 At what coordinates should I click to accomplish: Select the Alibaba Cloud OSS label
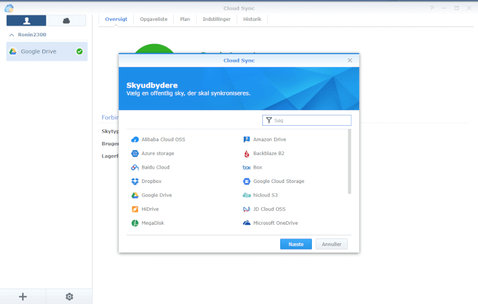pyautogui.click(x=163, y=139)
